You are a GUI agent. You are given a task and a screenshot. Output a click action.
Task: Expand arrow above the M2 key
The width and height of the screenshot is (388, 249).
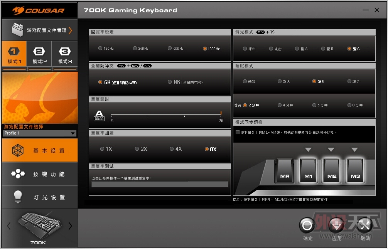[331, 150]
